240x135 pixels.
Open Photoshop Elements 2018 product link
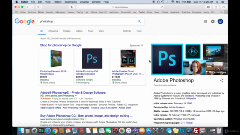point(54,72)
